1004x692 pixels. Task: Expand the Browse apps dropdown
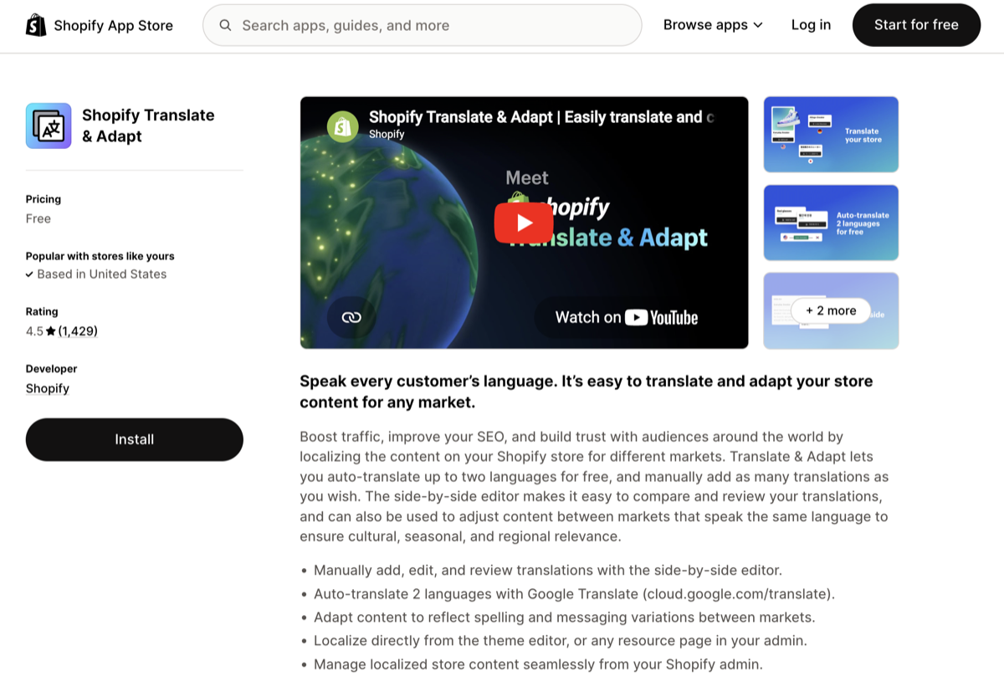713,25
